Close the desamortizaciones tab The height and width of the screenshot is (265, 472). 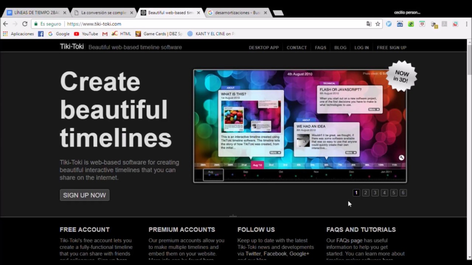click(265, 13)
